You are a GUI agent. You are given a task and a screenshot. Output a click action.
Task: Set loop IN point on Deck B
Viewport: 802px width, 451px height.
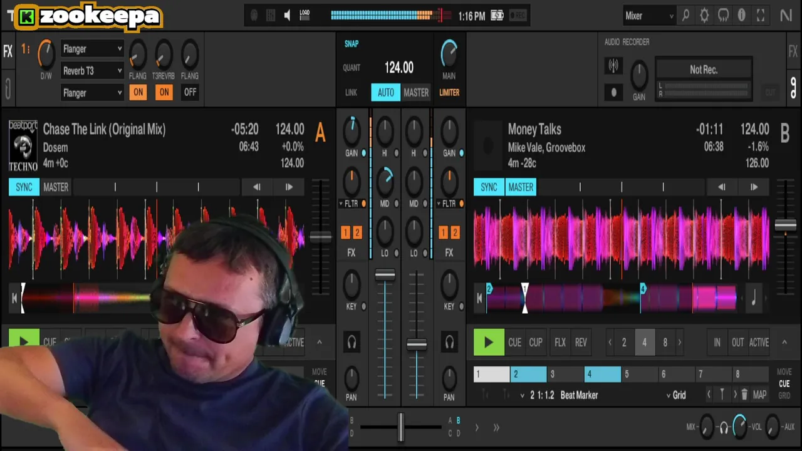click(717, 343)
